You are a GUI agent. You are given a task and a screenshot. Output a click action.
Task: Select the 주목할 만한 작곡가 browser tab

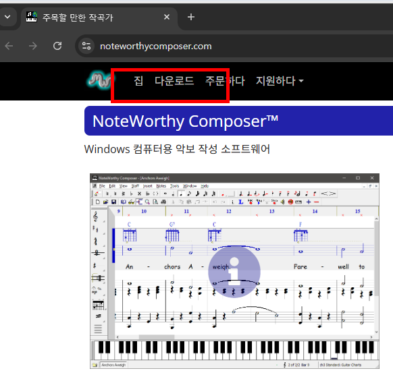(x=99, y=18)
